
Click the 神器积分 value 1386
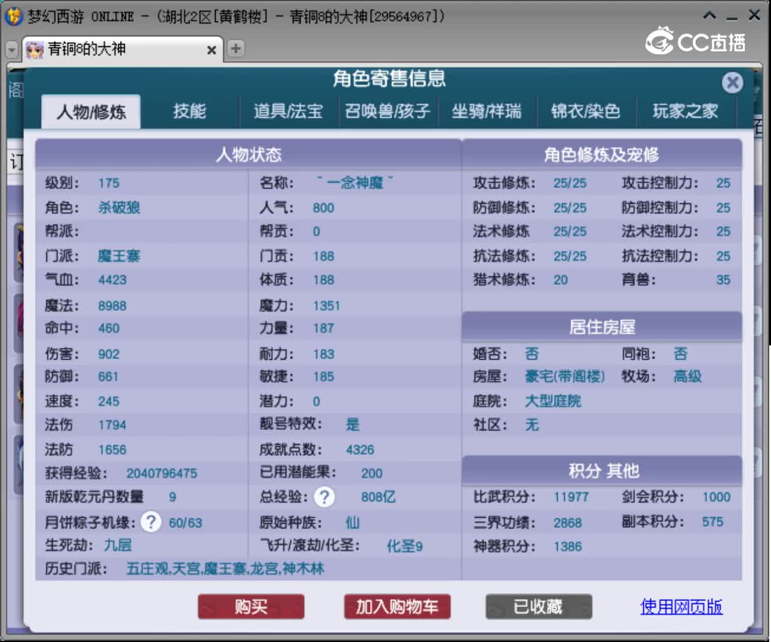(x=567, y=546)
